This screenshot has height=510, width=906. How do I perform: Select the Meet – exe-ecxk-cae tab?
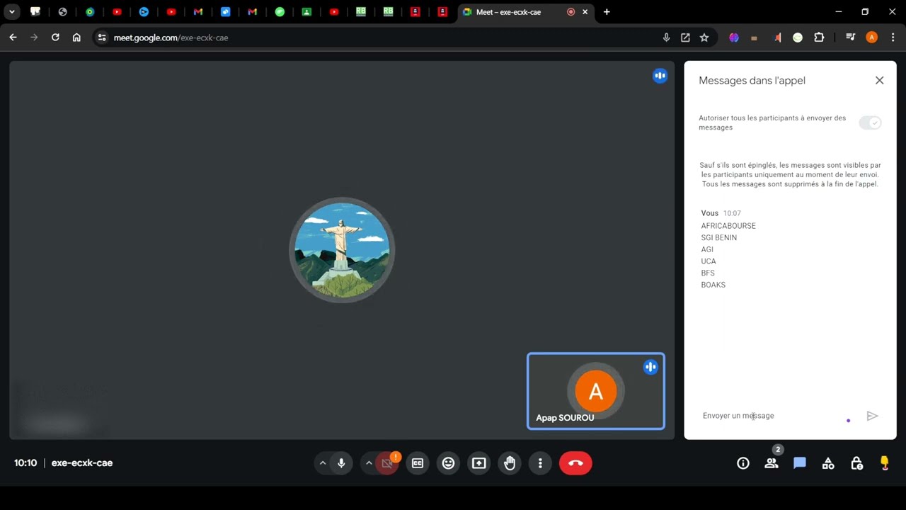(525, 12)
